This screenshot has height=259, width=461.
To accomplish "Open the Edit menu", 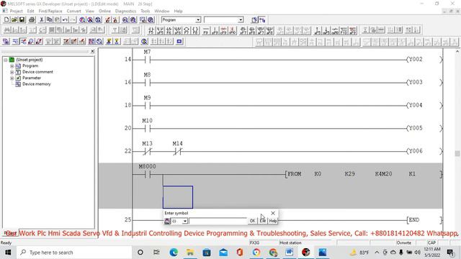I will click(30, 11).
